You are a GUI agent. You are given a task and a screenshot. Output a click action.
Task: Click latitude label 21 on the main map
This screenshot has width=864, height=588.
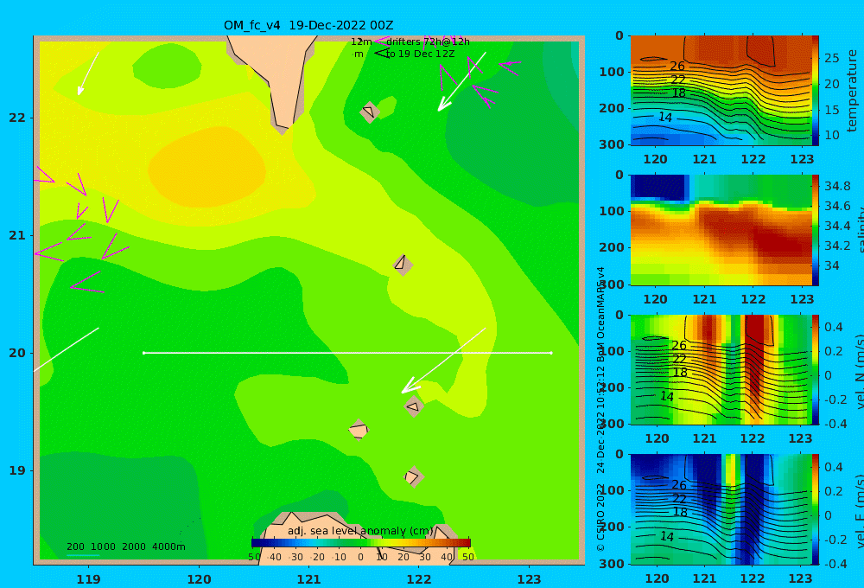coord(17,235)
